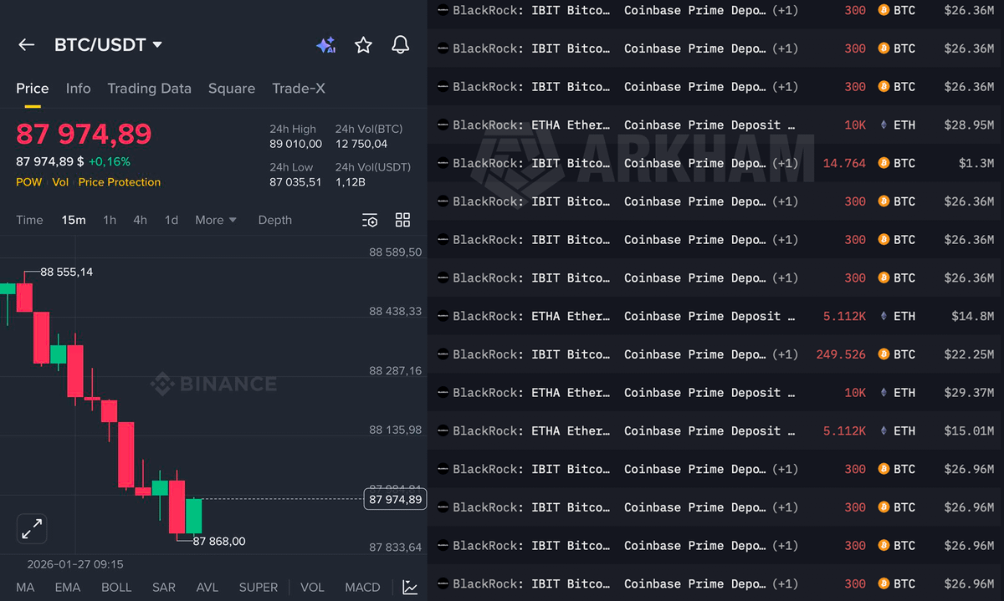This screenshot has height=601, width=1004.
Task: Add BTC/USDT to favorites star
Action: click(363, 45)
